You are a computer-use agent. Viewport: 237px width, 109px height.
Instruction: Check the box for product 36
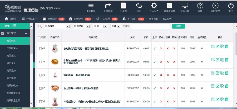coord(40,102)
